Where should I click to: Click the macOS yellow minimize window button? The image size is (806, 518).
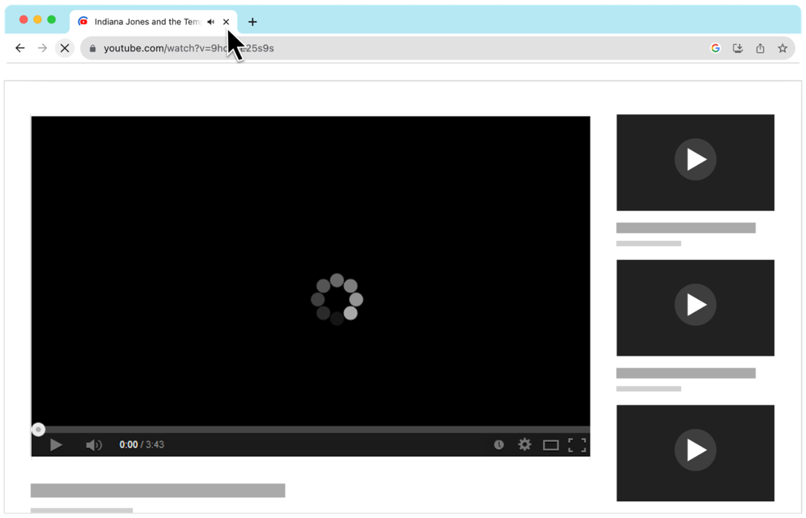(x=37, y=20)
